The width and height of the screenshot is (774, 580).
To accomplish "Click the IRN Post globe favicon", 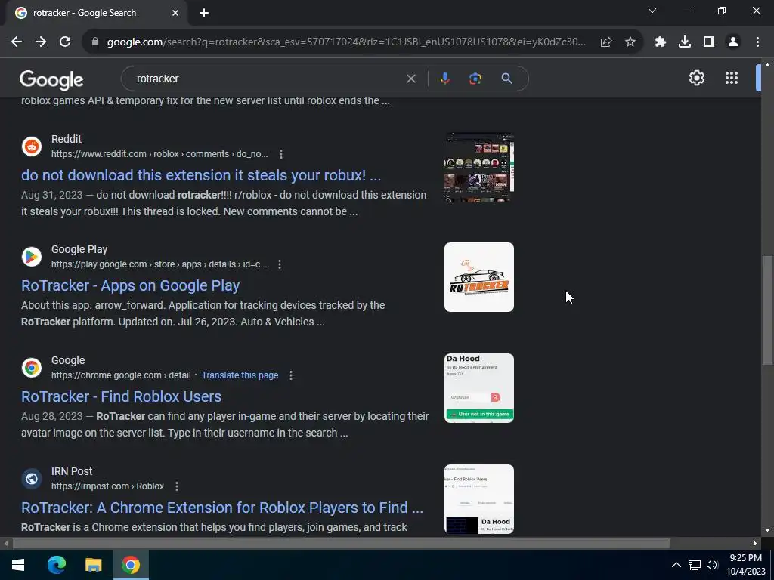I will (32, 479).
